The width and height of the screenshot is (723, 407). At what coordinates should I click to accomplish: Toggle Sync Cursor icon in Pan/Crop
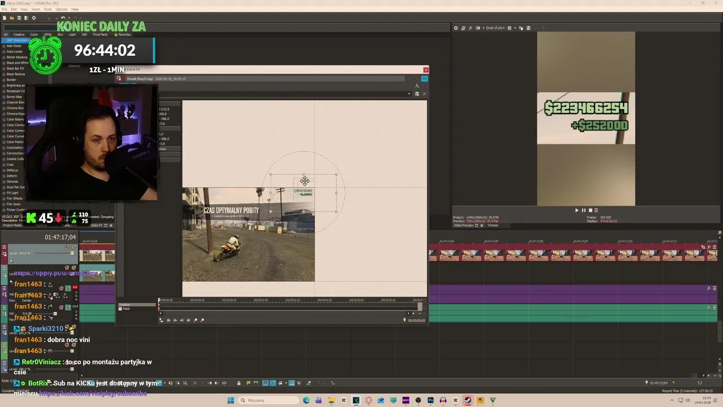(x=161, y=320)
